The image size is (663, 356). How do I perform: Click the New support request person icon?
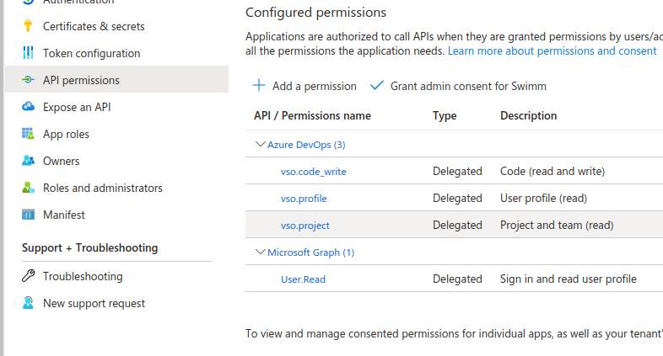click(x=28, y=303)
